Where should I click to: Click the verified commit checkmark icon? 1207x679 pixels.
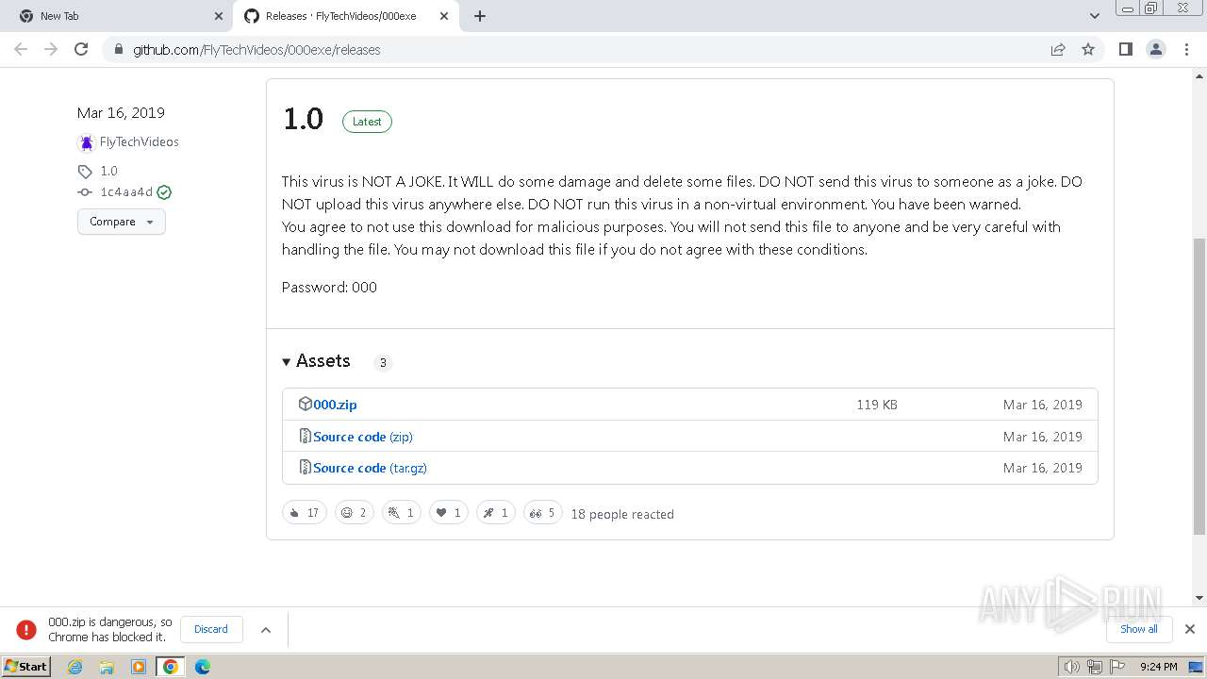tap(164, 192)
